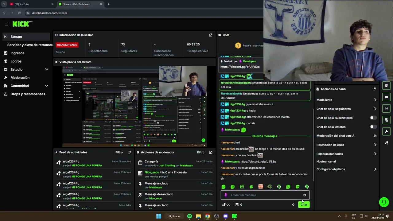The width and height of the screenshot is (393, 221).
Task: Open Filtro in Feed de actividades
Action: coord(119,152)
